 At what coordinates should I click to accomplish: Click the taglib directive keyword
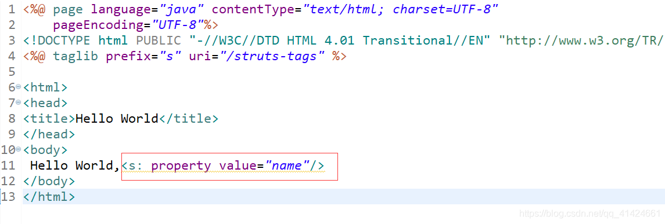[75, 56]
